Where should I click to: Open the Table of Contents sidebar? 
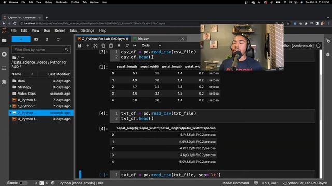pyautogui.click(x=4, y=68)
